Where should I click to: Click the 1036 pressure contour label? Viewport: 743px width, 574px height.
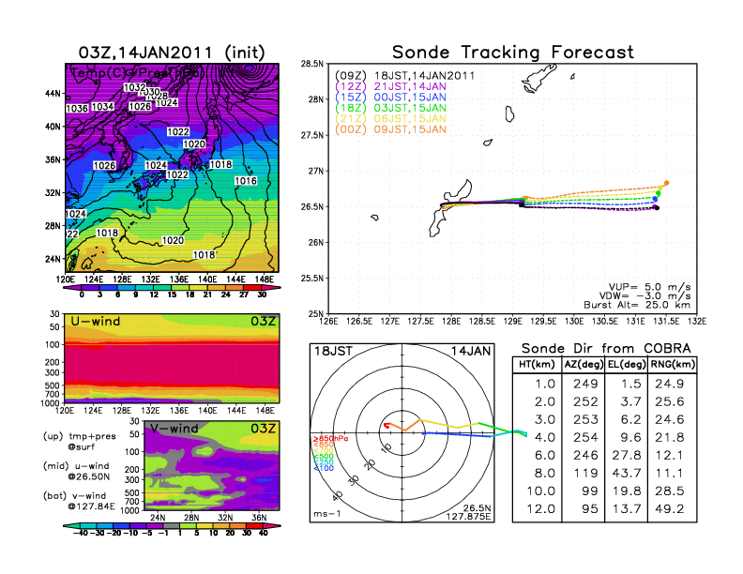77,109
